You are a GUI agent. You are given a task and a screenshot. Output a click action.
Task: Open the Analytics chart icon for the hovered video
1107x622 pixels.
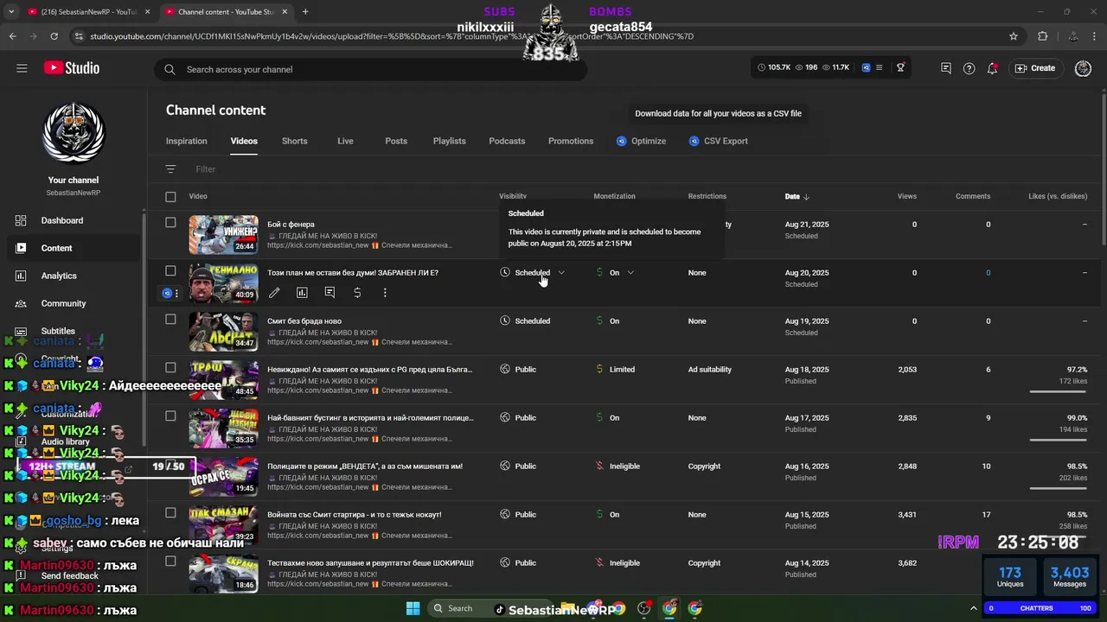[x=302, y=293]
